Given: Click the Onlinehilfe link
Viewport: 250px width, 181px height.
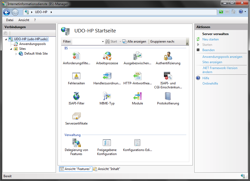Looking at the screenshot, I should point(210,84).
